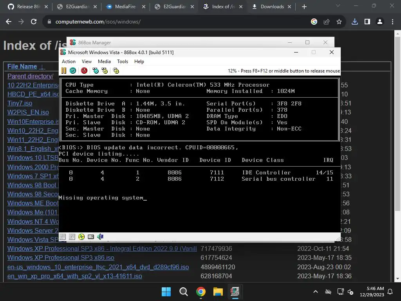This screenshot has width=401, height=301.
Task: Bookmark this page with the star
Action: coord(339,22)
